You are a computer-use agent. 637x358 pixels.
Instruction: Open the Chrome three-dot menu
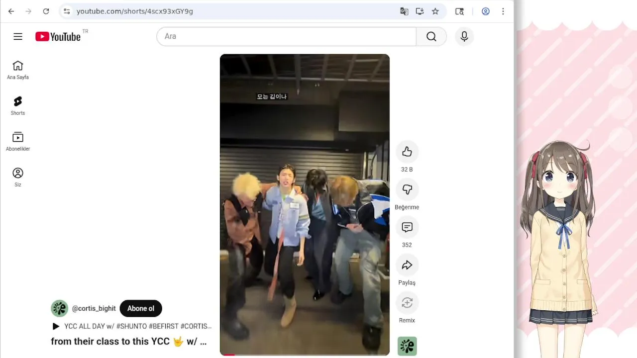(503, 11)
